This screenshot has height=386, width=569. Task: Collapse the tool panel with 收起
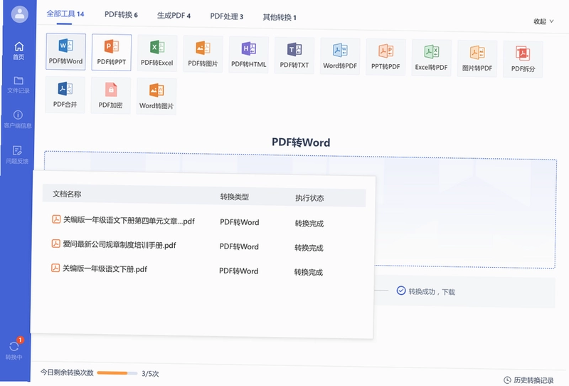(543, 21)
